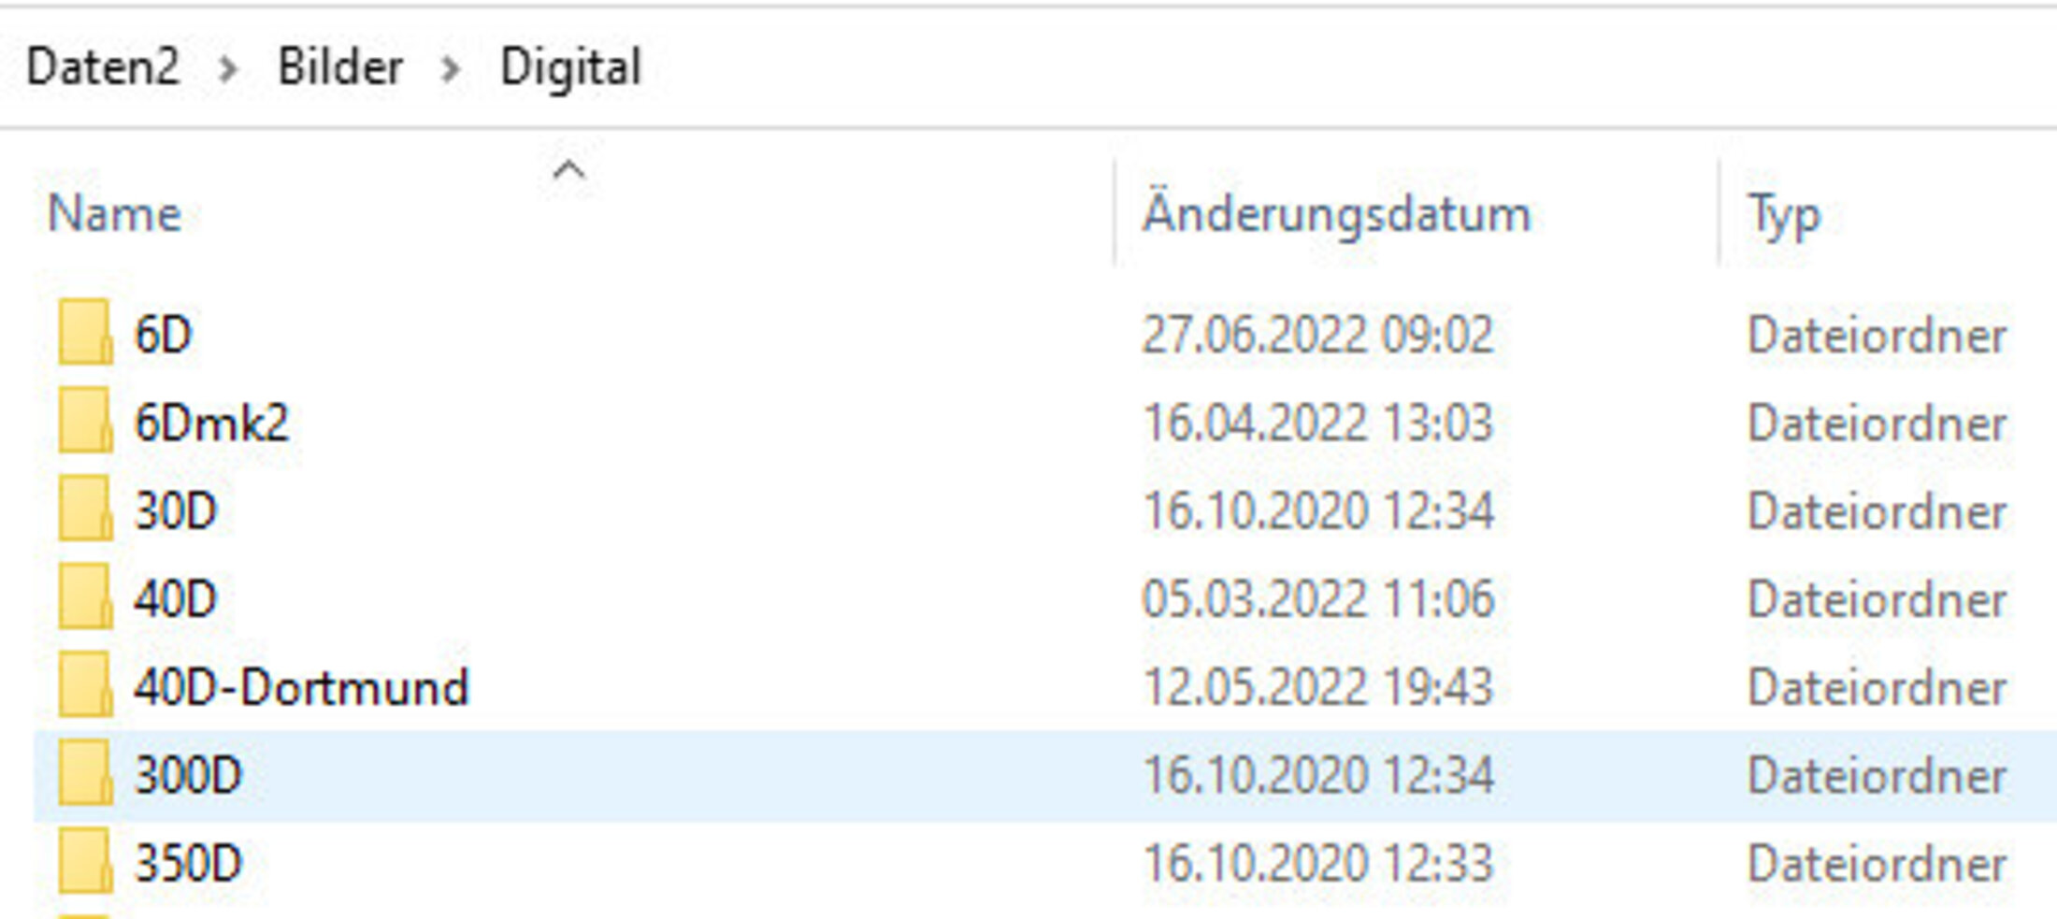Click the 300D folder icon

[84, 774]
